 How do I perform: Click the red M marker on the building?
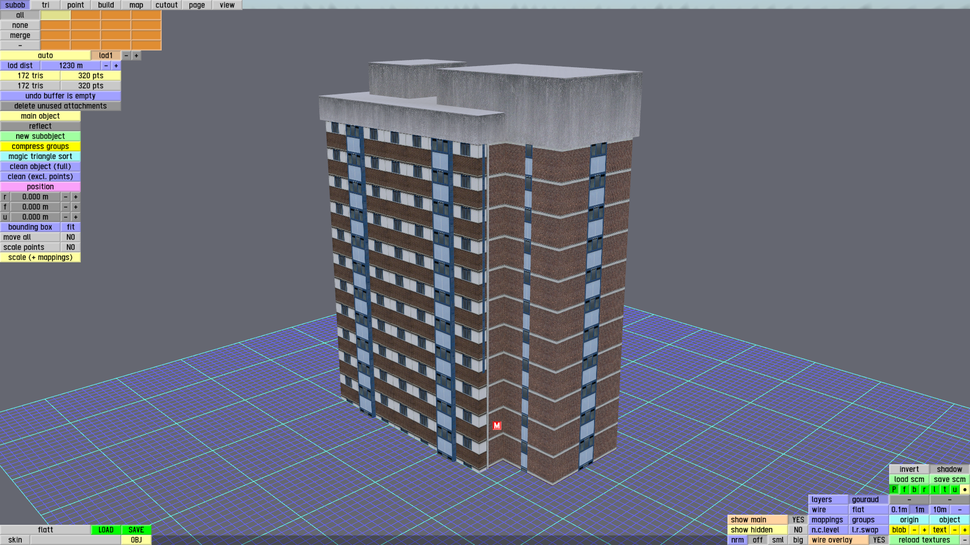tap(497, 426)
